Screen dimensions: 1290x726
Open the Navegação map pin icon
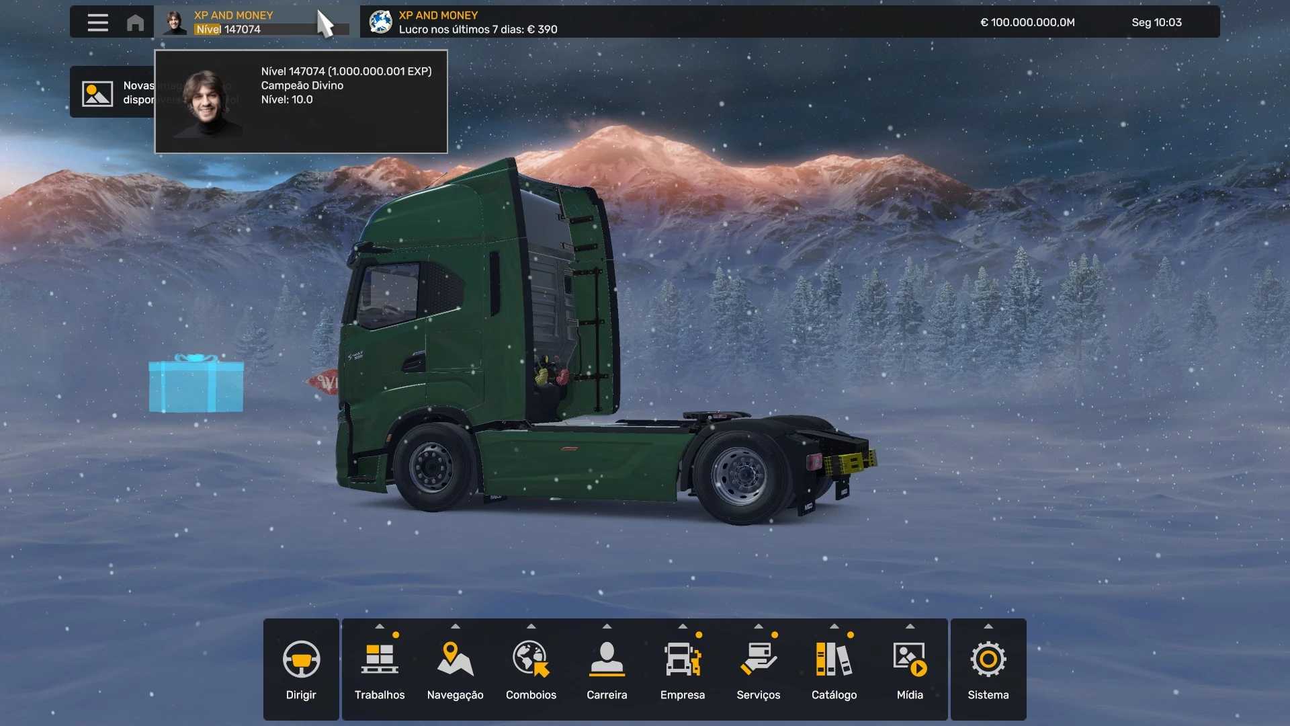click(455, 659)
